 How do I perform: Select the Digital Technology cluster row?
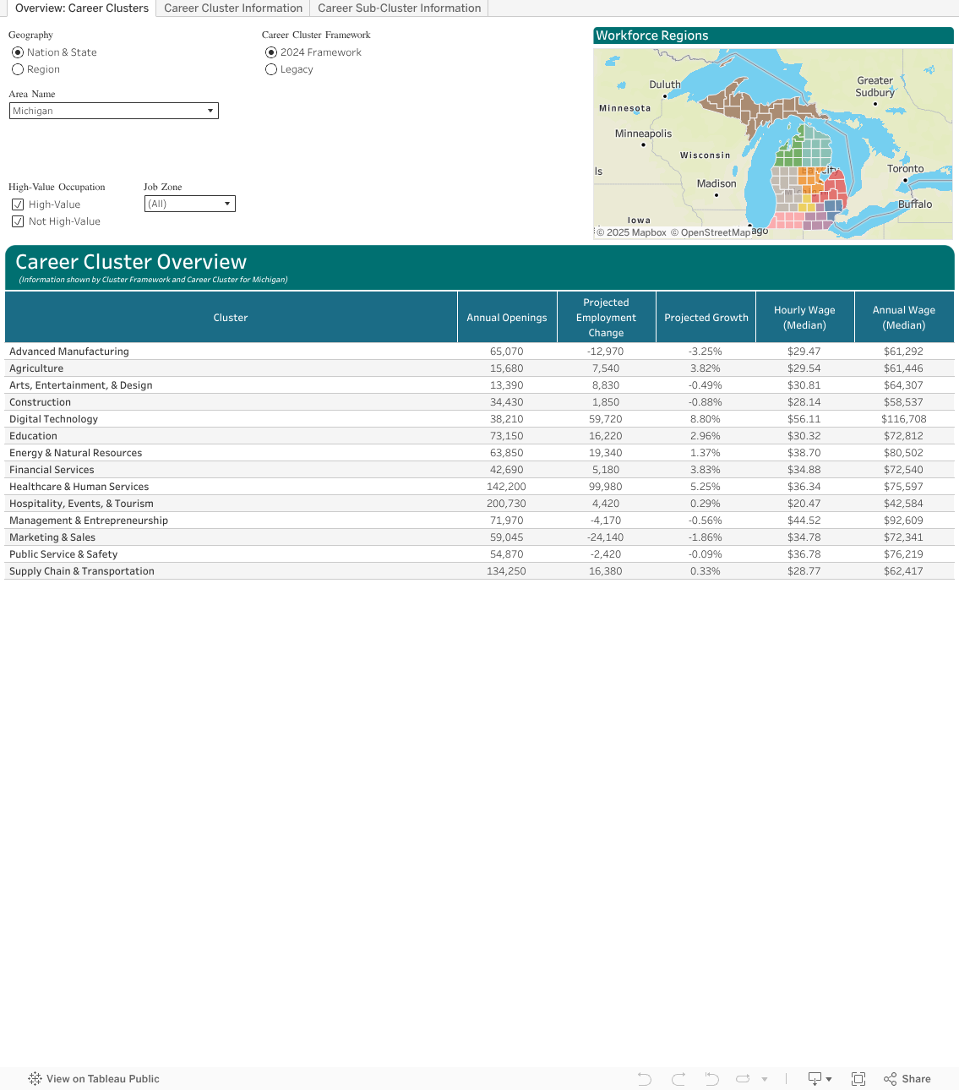pyautogui.click(x=479, y=419)
